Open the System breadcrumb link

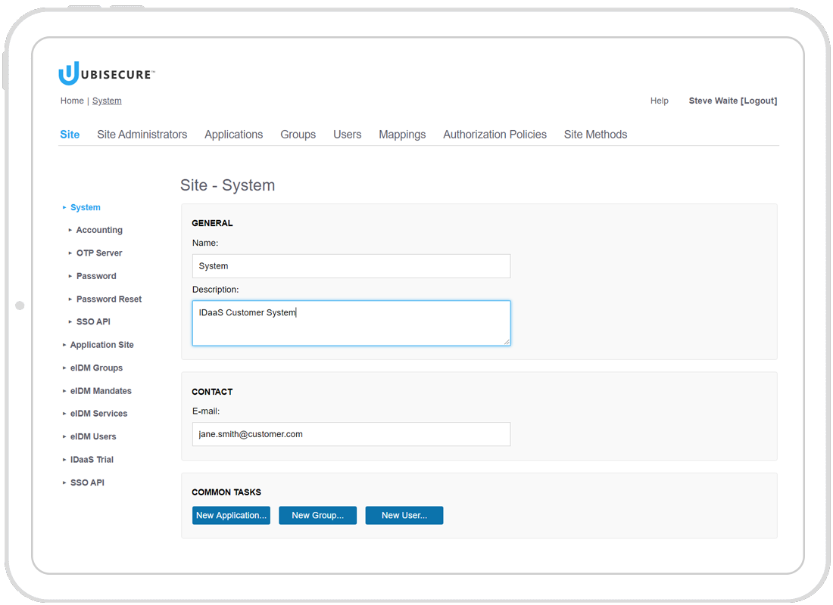click(107, 101)
